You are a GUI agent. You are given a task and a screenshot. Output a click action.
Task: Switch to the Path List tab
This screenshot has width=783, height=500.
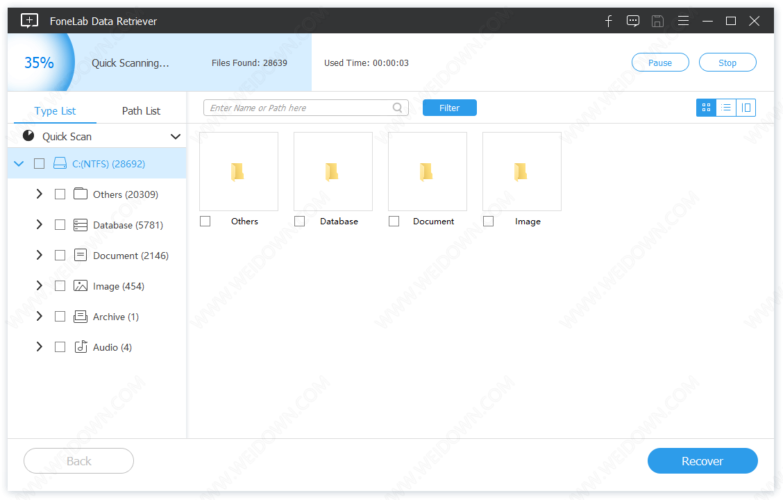(x=141, y=111)
